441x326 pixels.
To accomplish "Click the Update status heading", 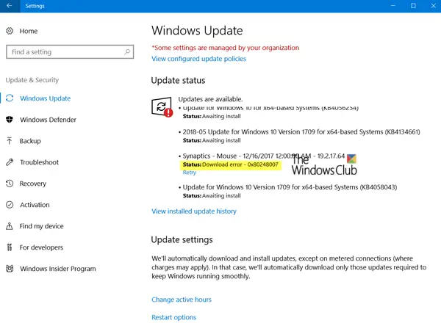I will 178,80.
